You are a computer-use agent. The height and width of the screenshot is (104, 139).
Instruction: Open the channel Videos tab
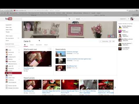[x=32, y=45]
